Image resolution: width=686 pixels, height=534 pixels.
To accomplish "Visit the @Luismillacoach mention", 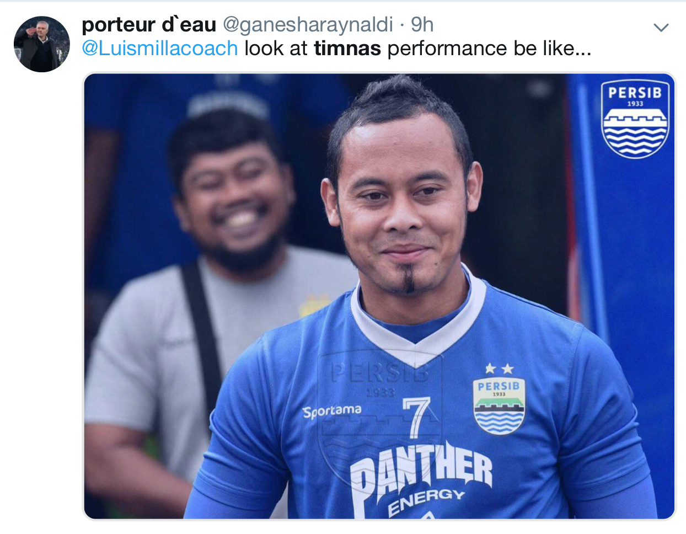I will click(160, 49).
